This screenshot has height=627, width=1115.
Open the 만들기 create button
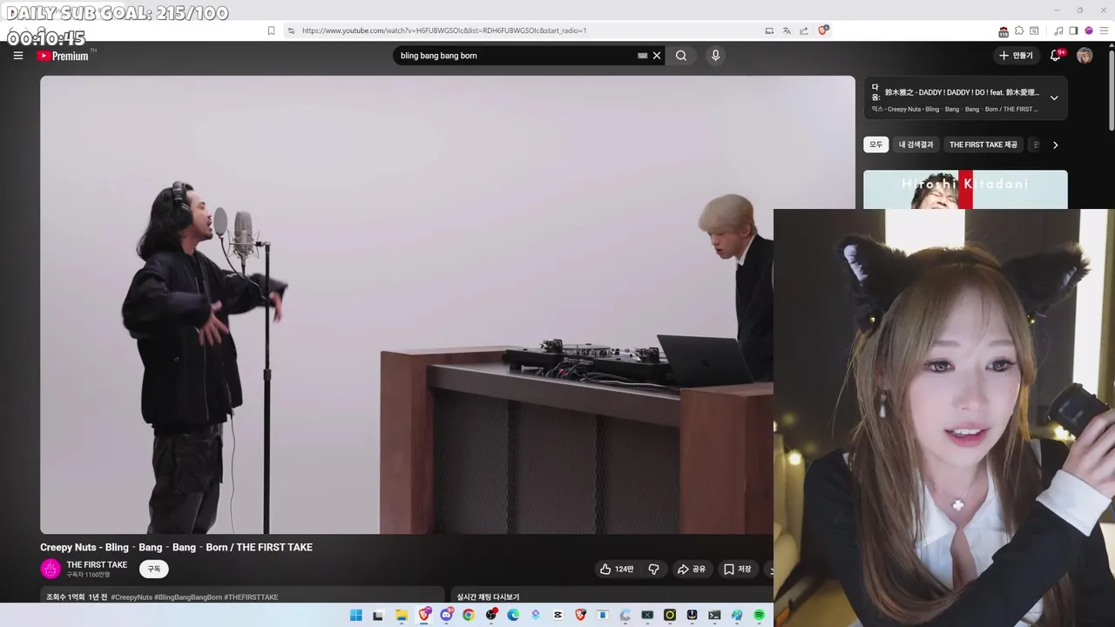tap(1016, 56)
